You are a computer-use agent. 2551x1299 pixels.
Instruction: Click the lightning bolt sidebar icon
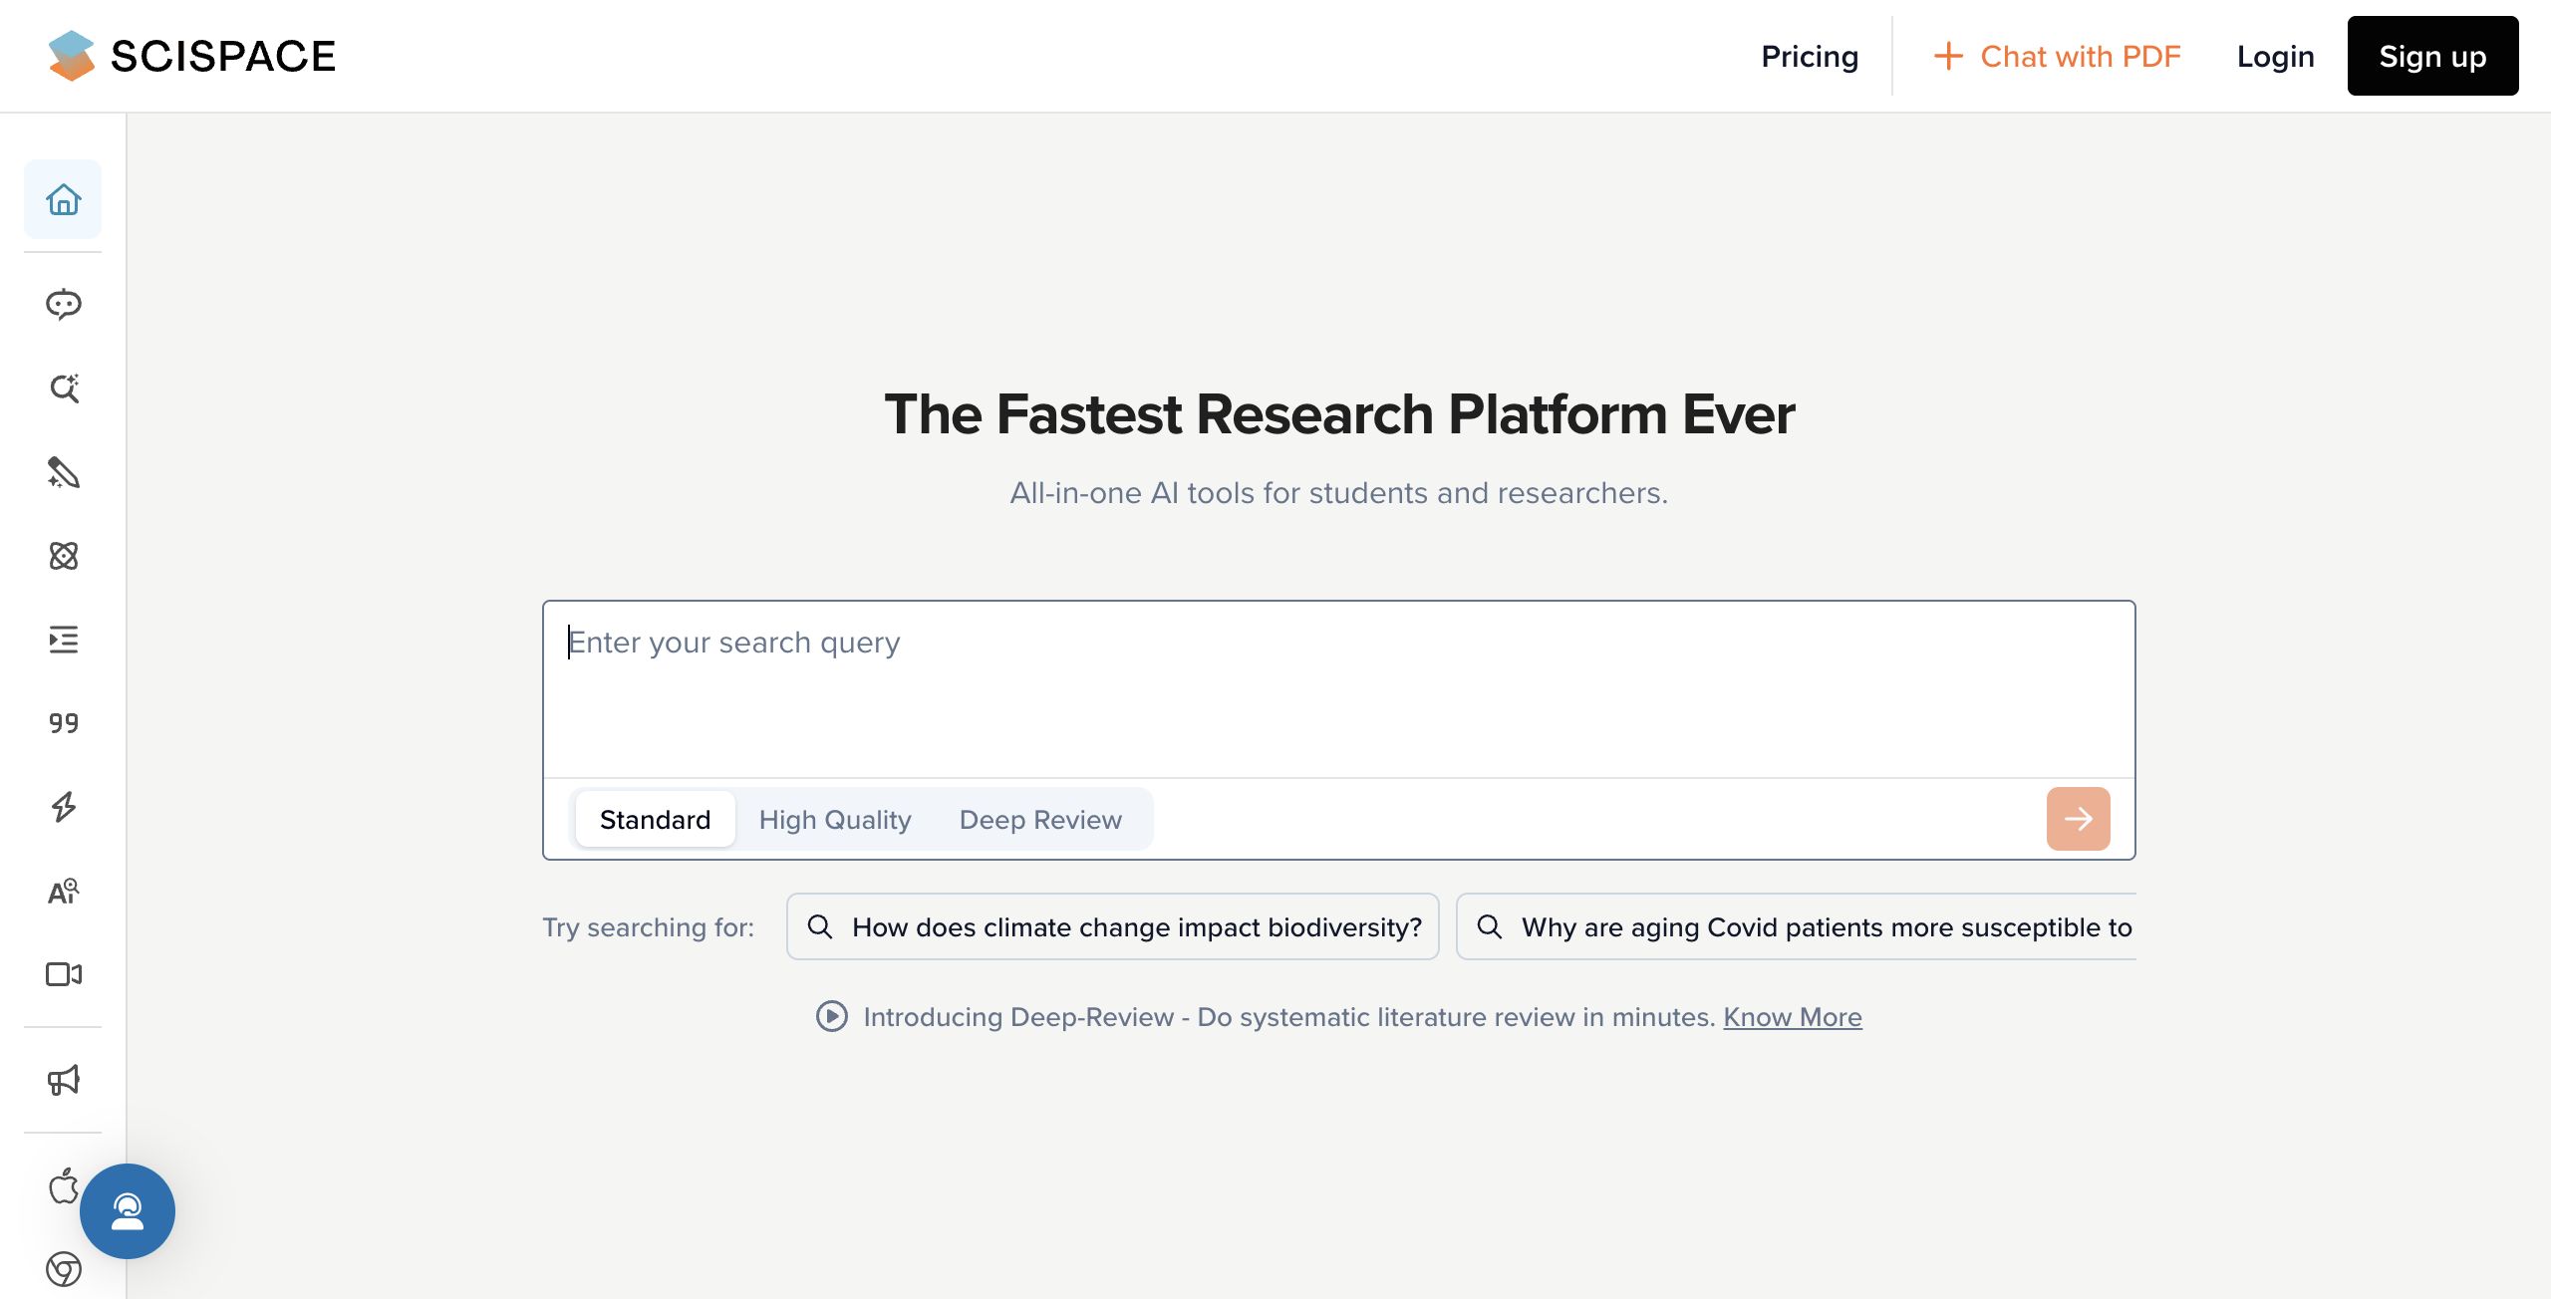point(63,807)
